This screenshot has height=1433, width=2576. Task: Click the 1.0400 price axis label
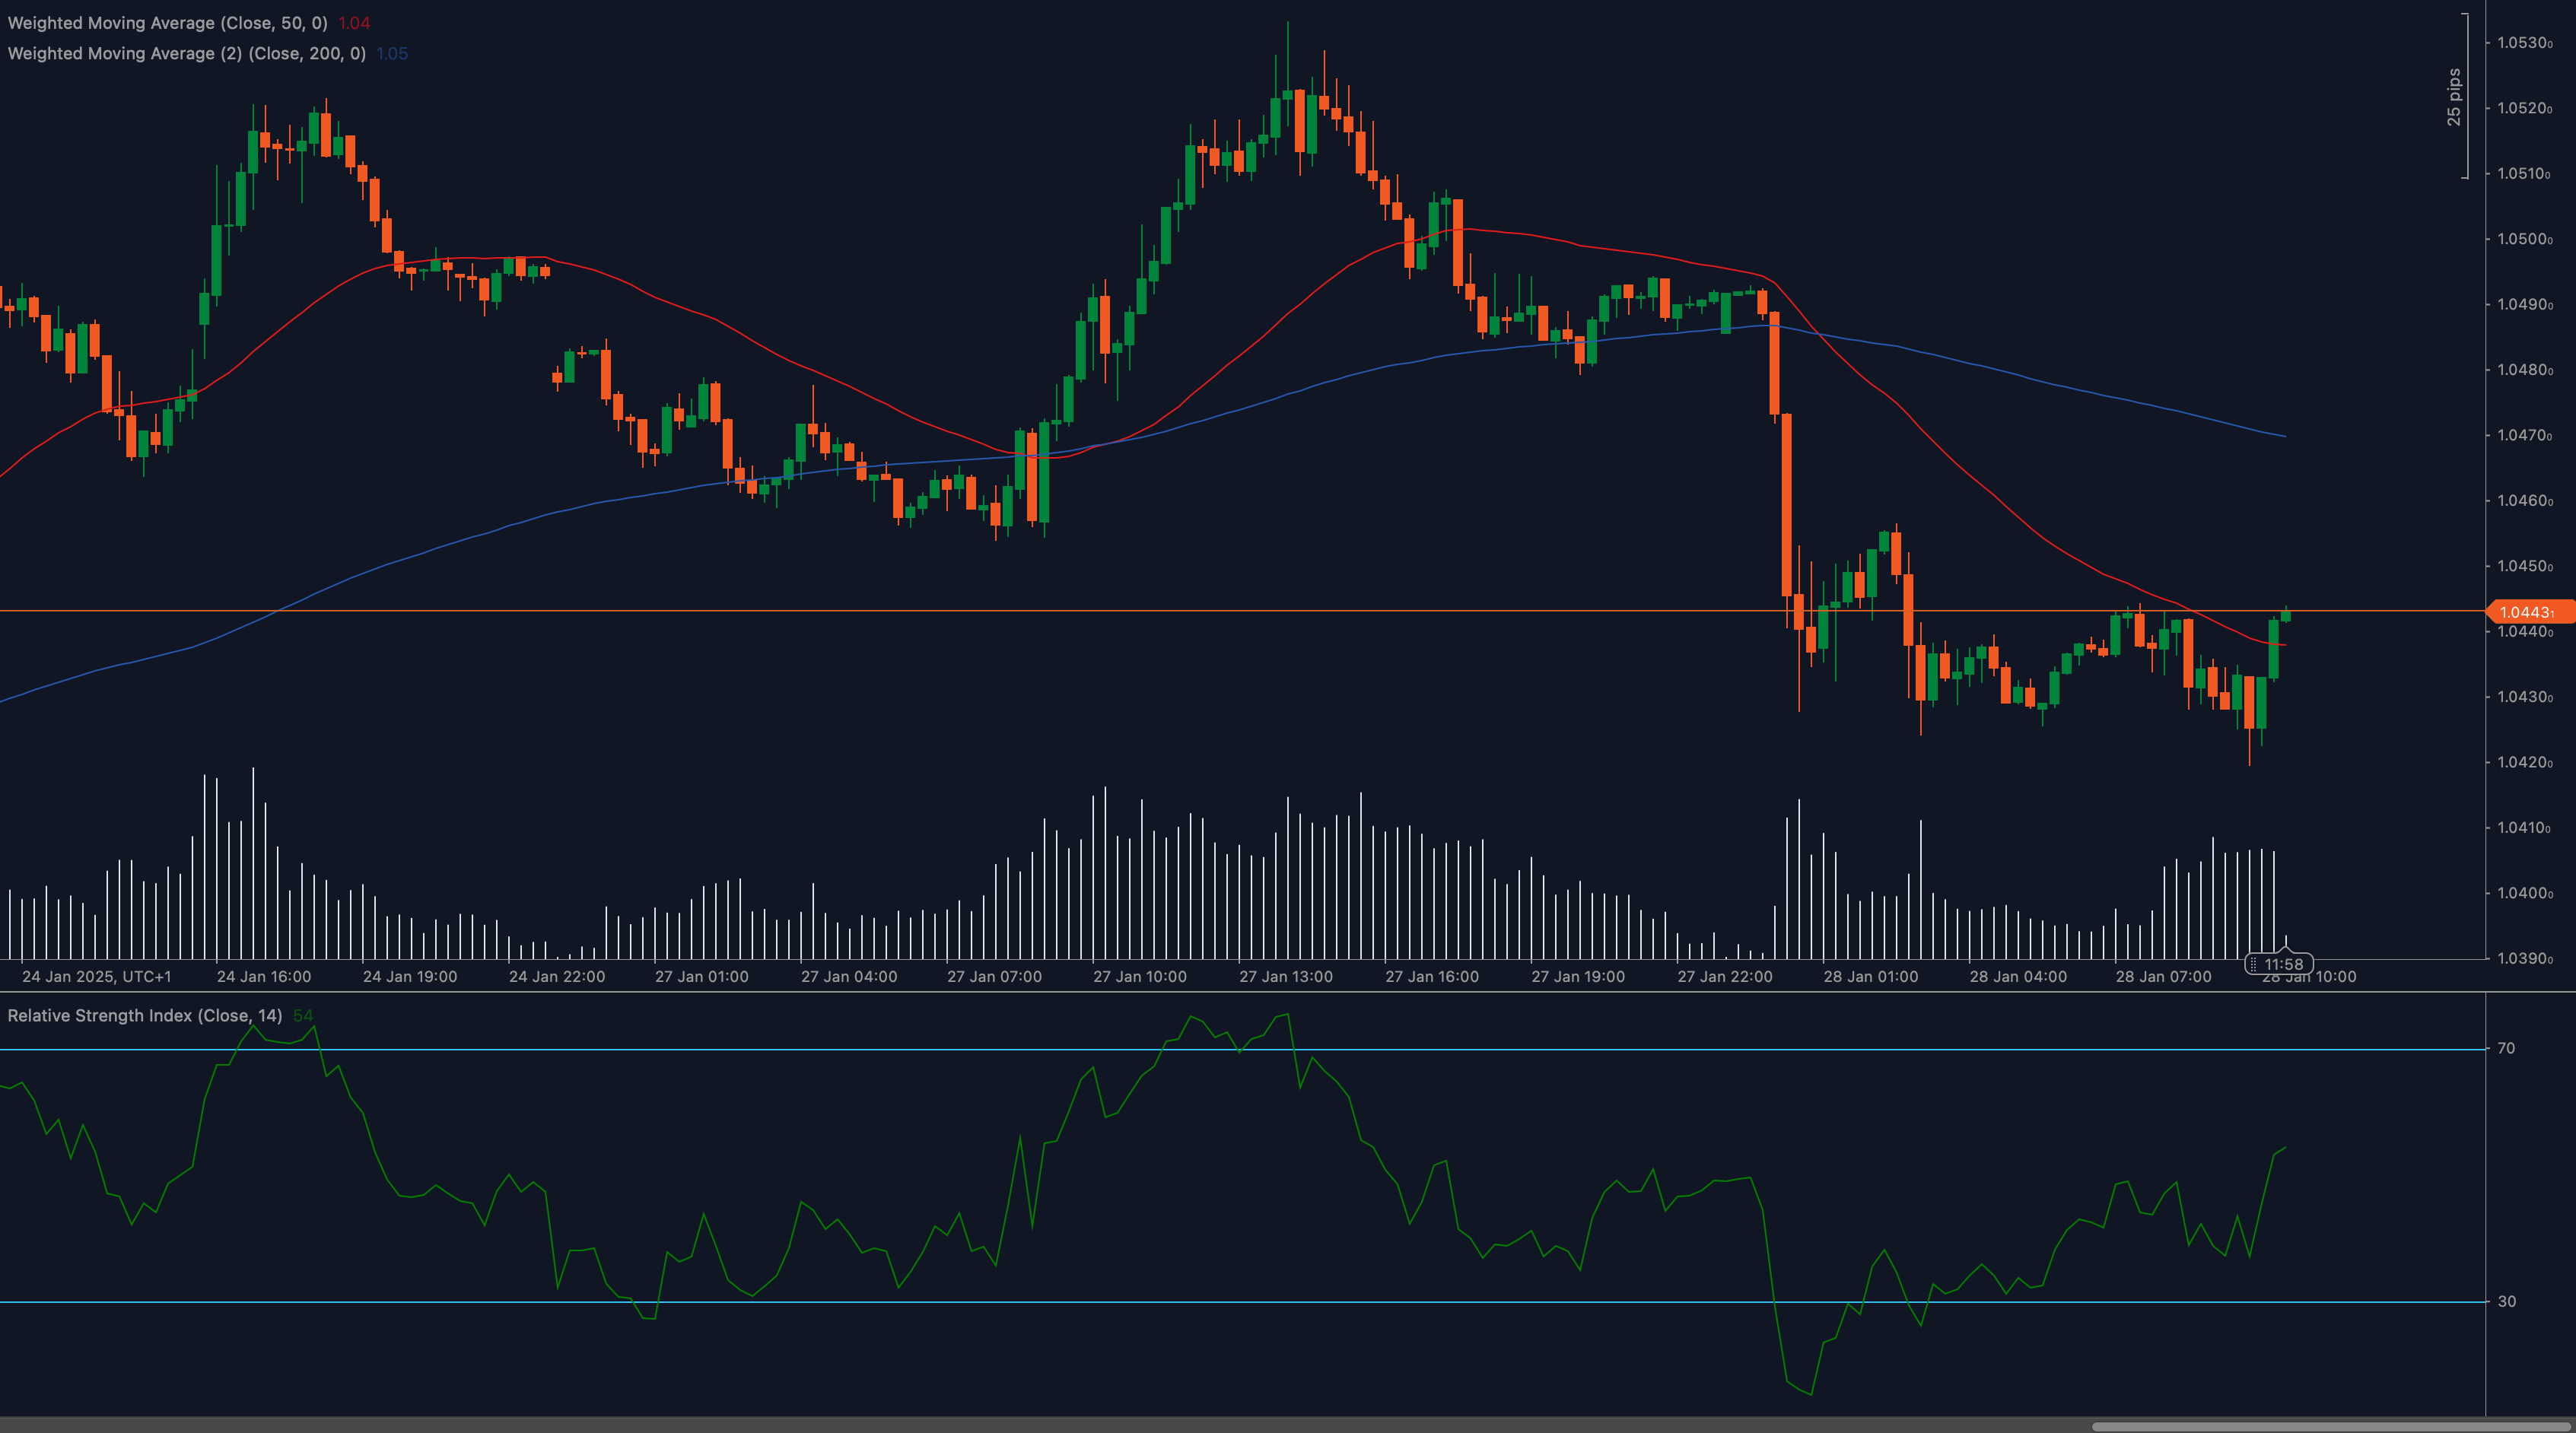coord(2525,893)
